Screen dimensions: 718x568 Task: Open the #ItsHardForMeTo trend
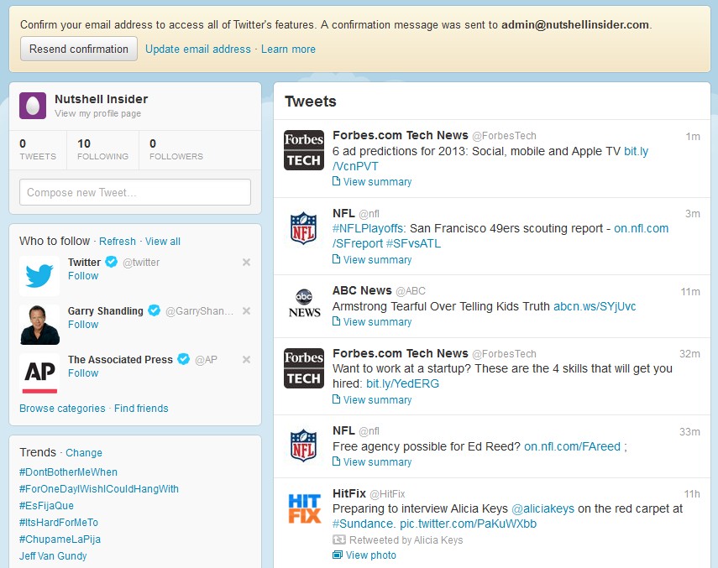[59, 522]
